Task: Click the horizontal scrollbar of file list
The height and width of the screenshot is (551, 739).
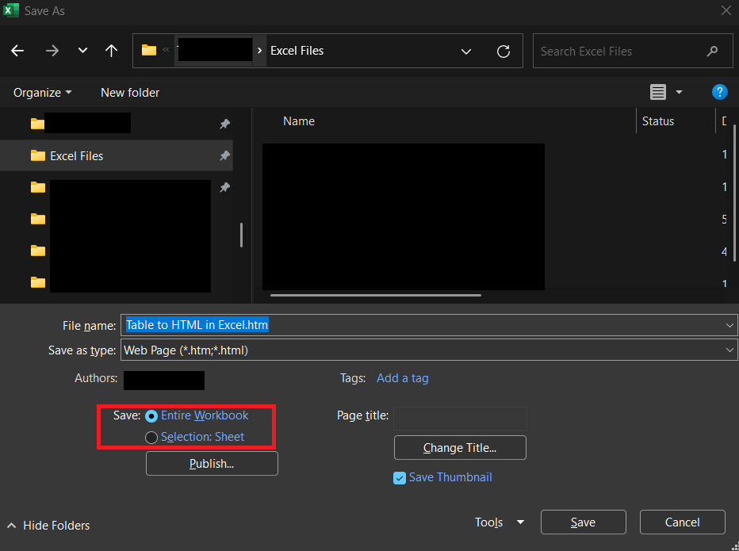Action: [376, 296]
